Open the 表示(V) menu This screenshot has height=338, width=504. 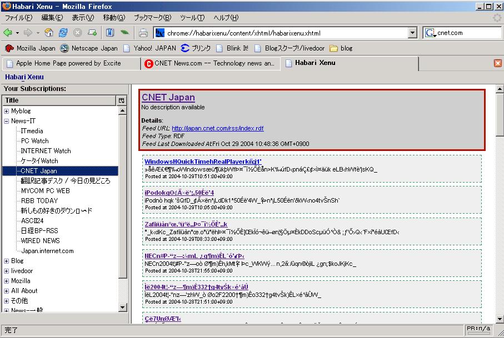pyautogui.click(x=83, y=18)
